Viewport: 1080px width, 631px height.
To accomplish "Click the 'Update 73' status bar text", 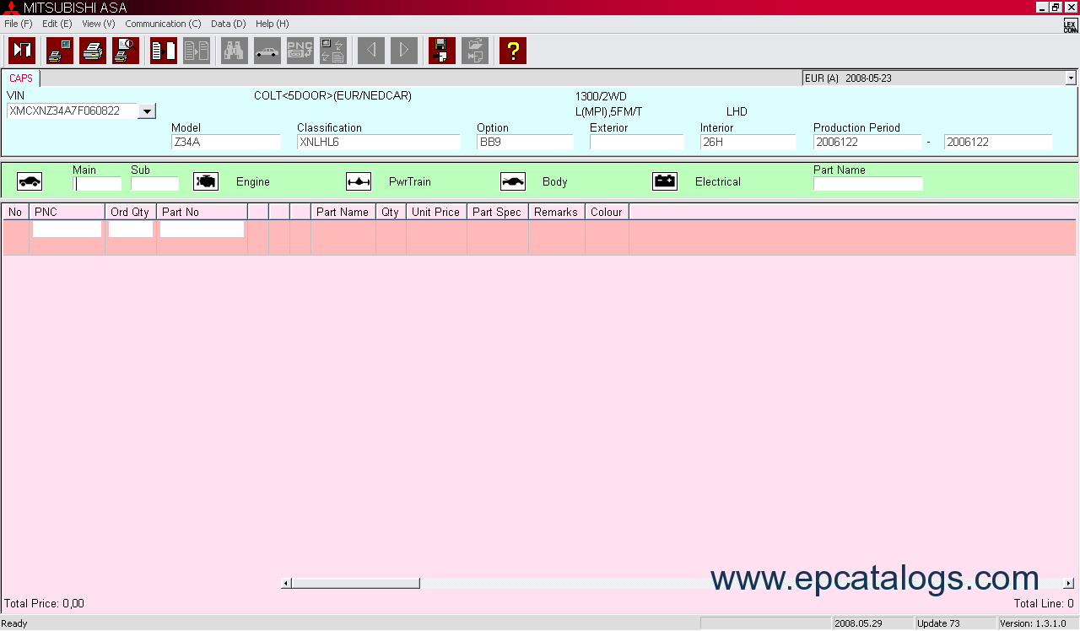I will click(938, 623).
